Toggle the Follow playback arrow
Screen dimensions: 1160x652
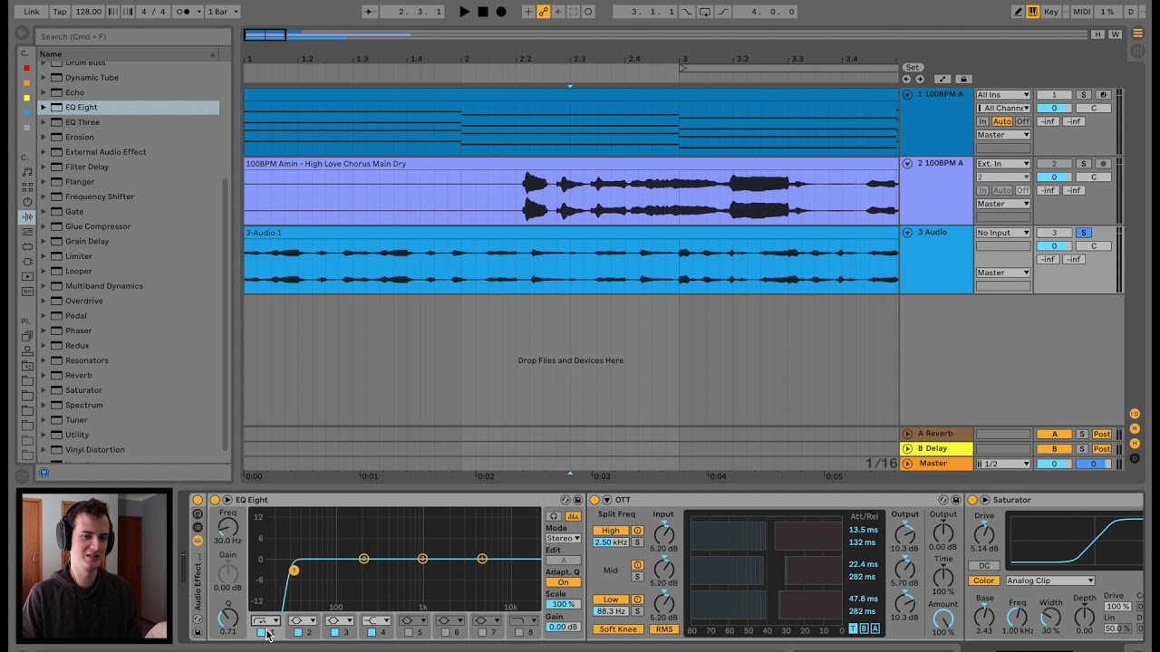[368, 12]
